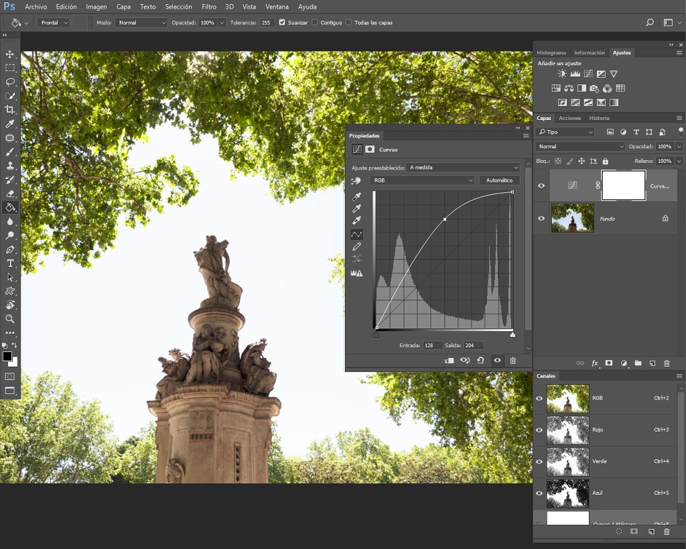The image size is (686, 549).
Task: Select the Eraser tool
Action: click(x=9, y=194)
